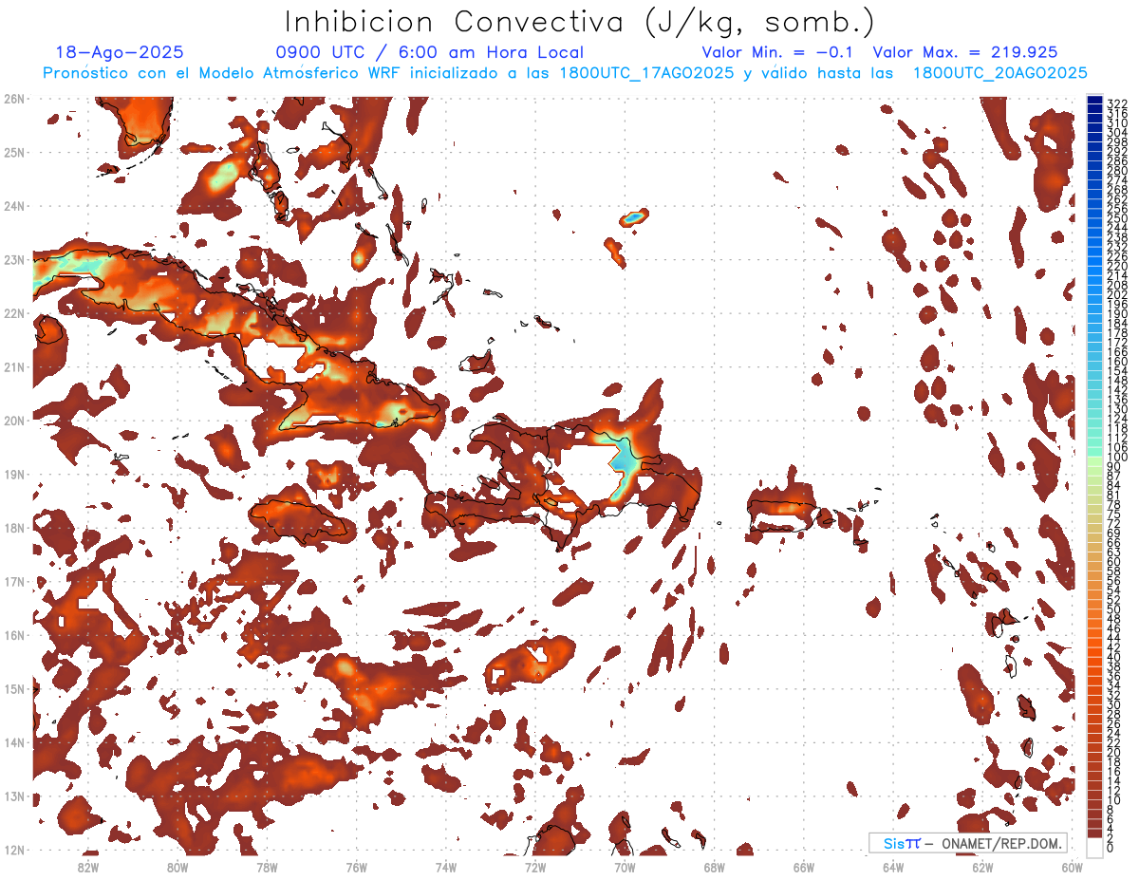Viewport: 1139px width, 880px height.
Task: Select the date text "18-Ago-2025"
Action: coord(120,53)
